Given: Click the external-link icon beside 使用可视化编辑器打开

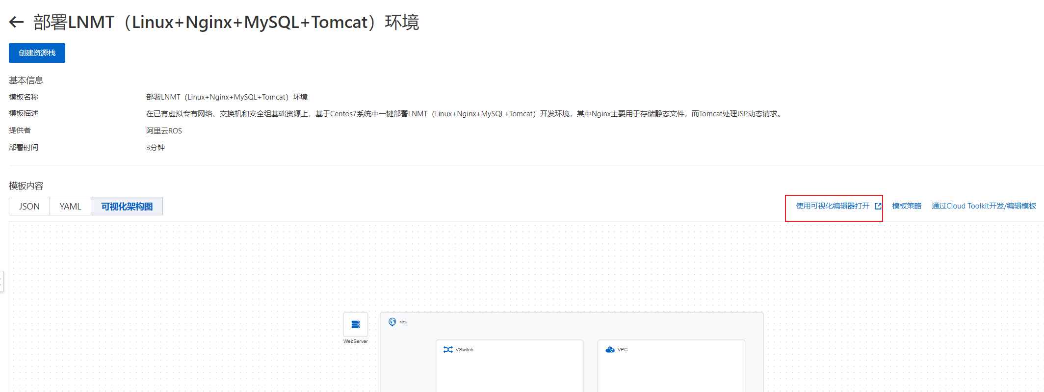Looking at the screenshot, I should 878,206.
